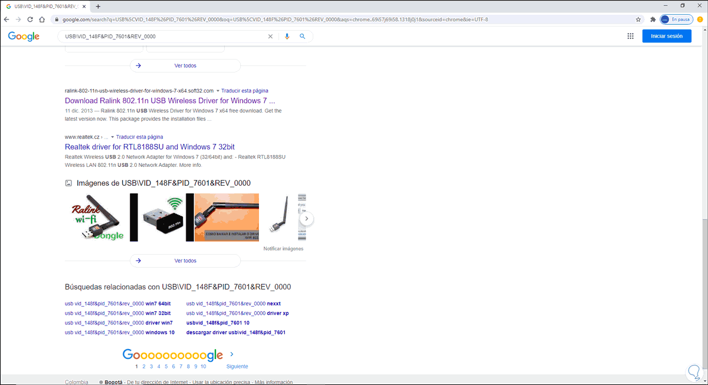Bookmark this page with the star icon
Viewport: 708px width, 385px height.
(x=638, y=19)
